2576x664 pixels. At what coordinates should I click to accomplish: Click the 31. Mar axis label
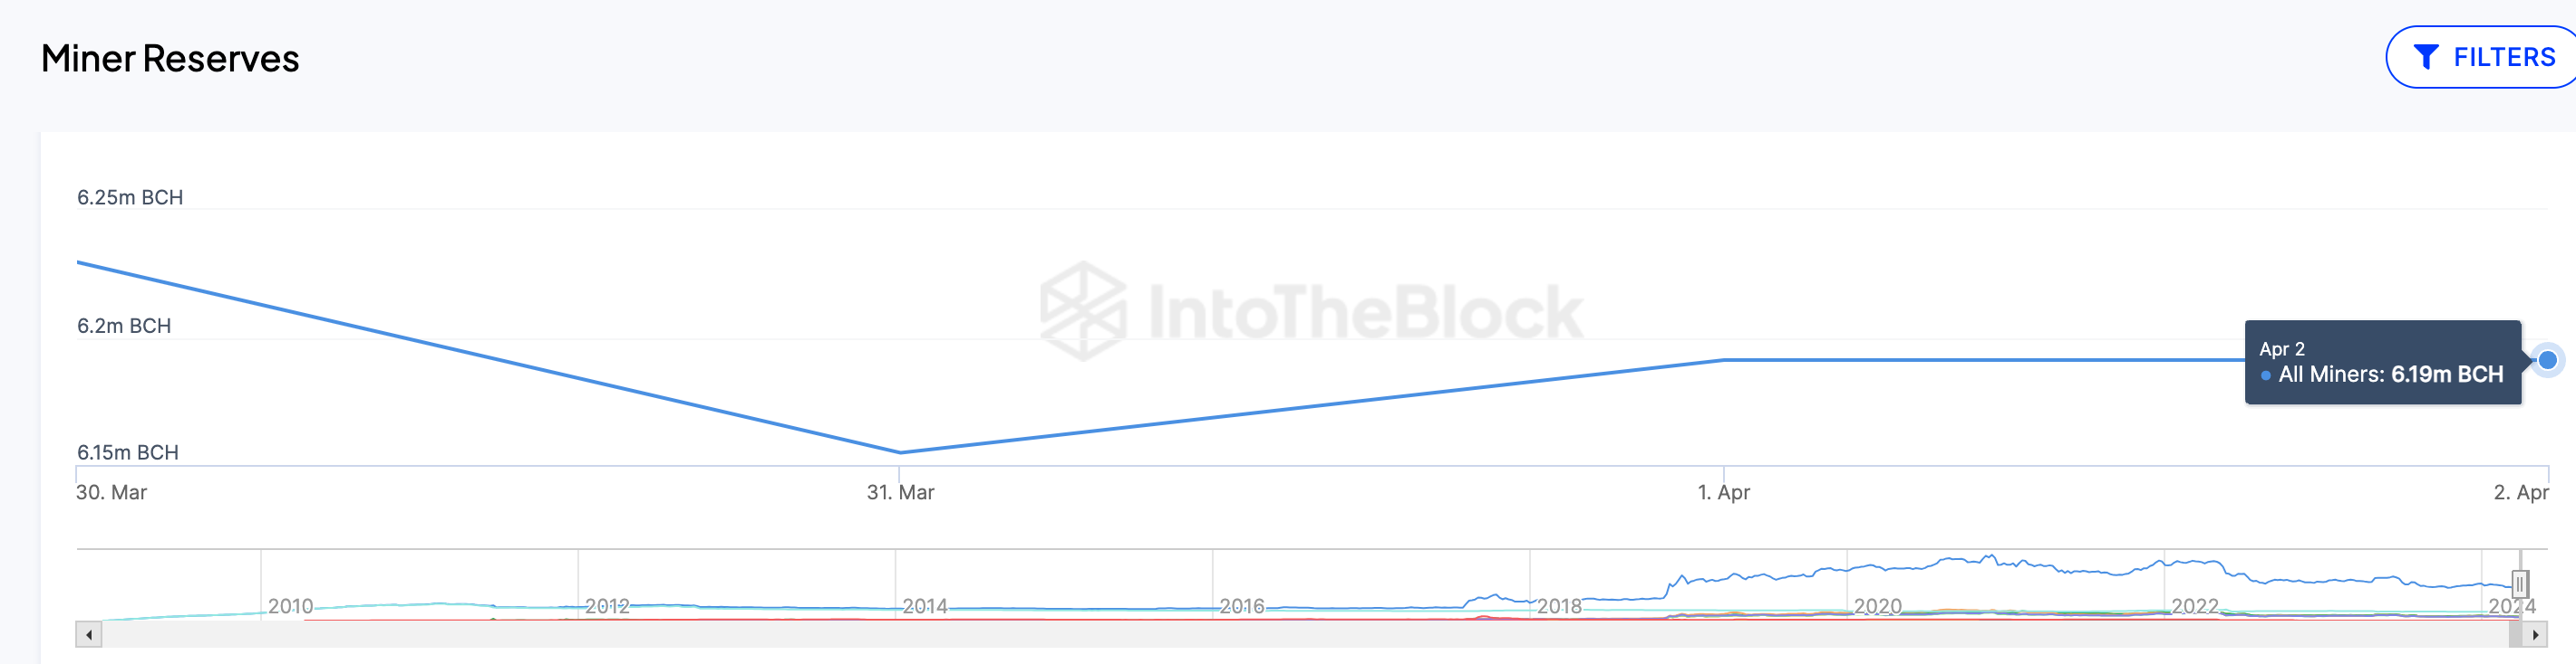tap(899, 492)
